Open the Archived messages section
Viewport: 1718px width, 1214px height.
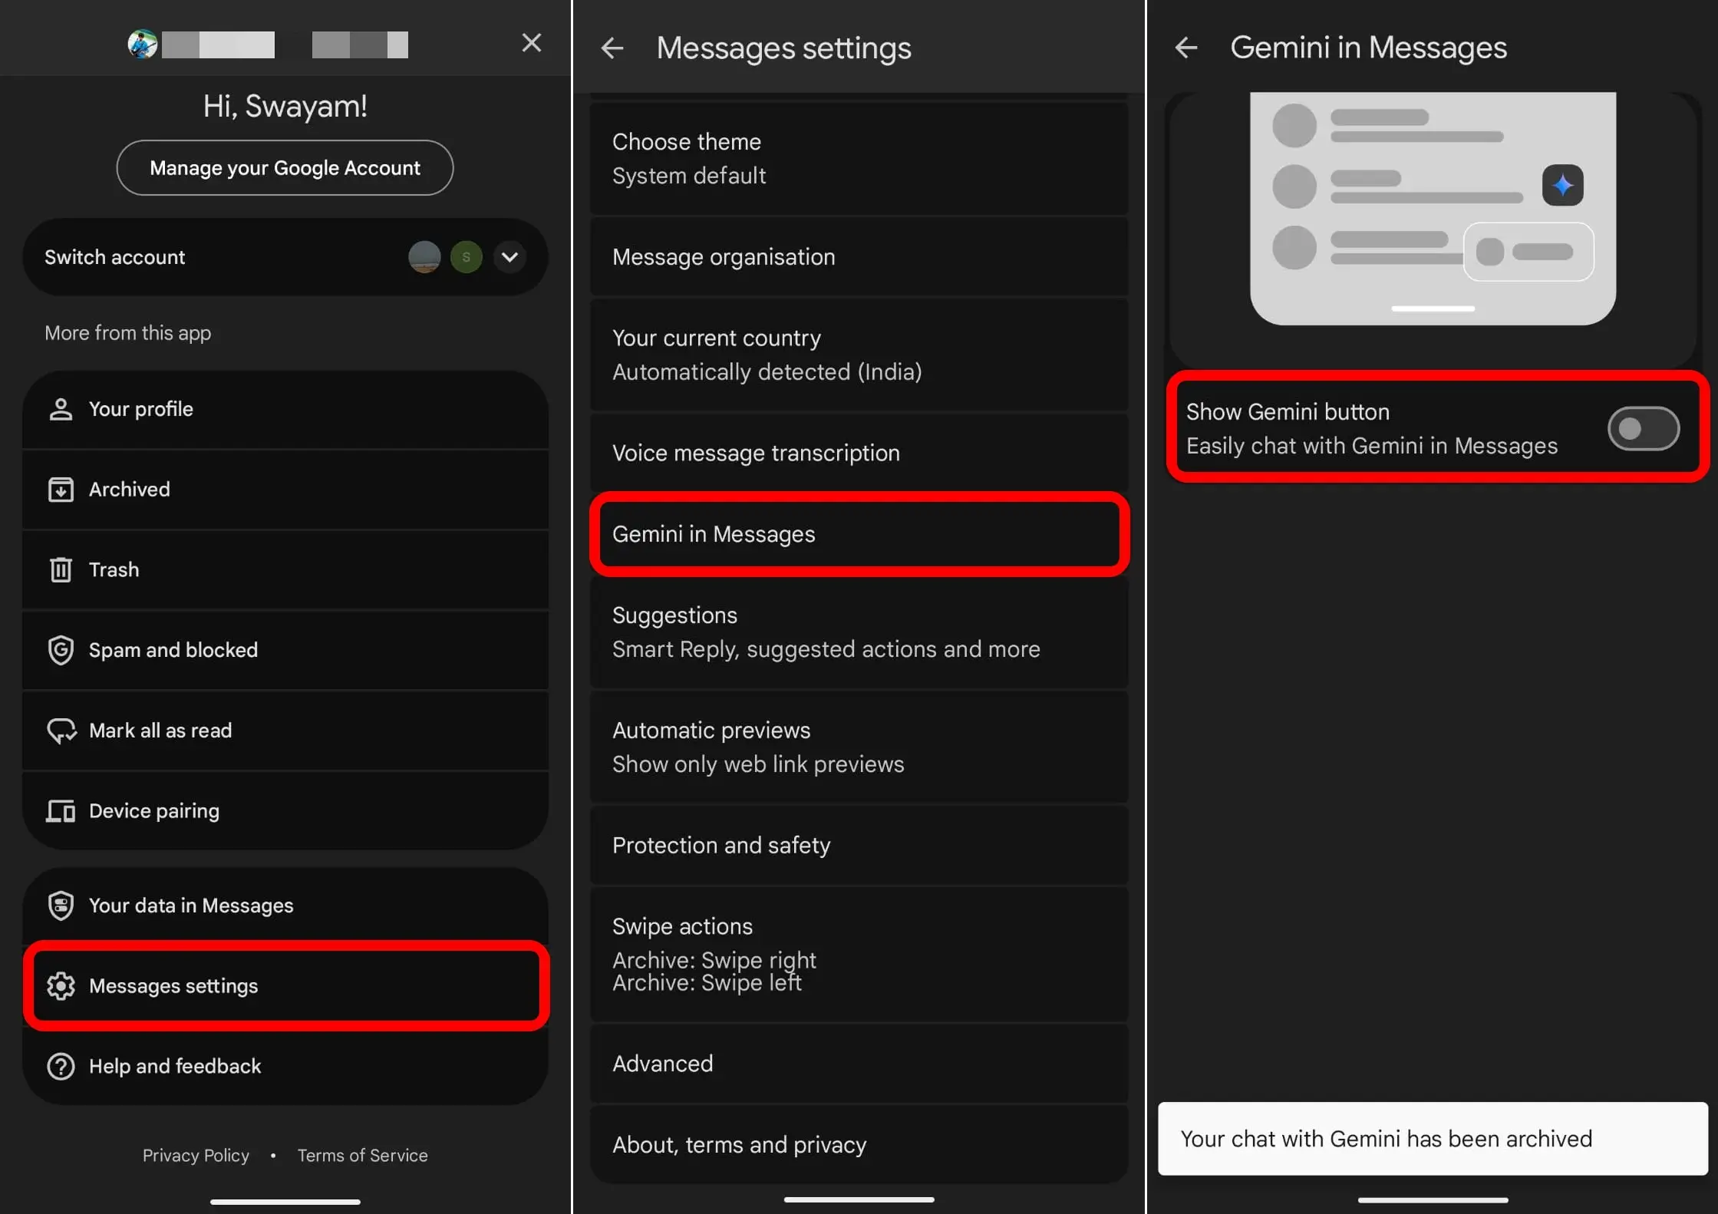[x=129, y=489]
